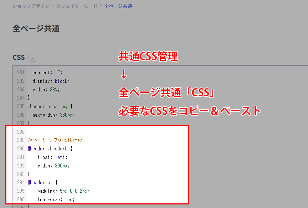The width and height of the screenshot is (308, 208).
Task: Click the comment /*ベーシックから移行*/
Action: (55, 140)
